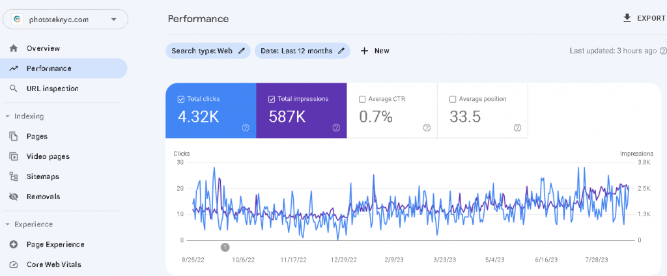
Task: Click the phototeknyc.com site favicon
Action: click(17, 19)
